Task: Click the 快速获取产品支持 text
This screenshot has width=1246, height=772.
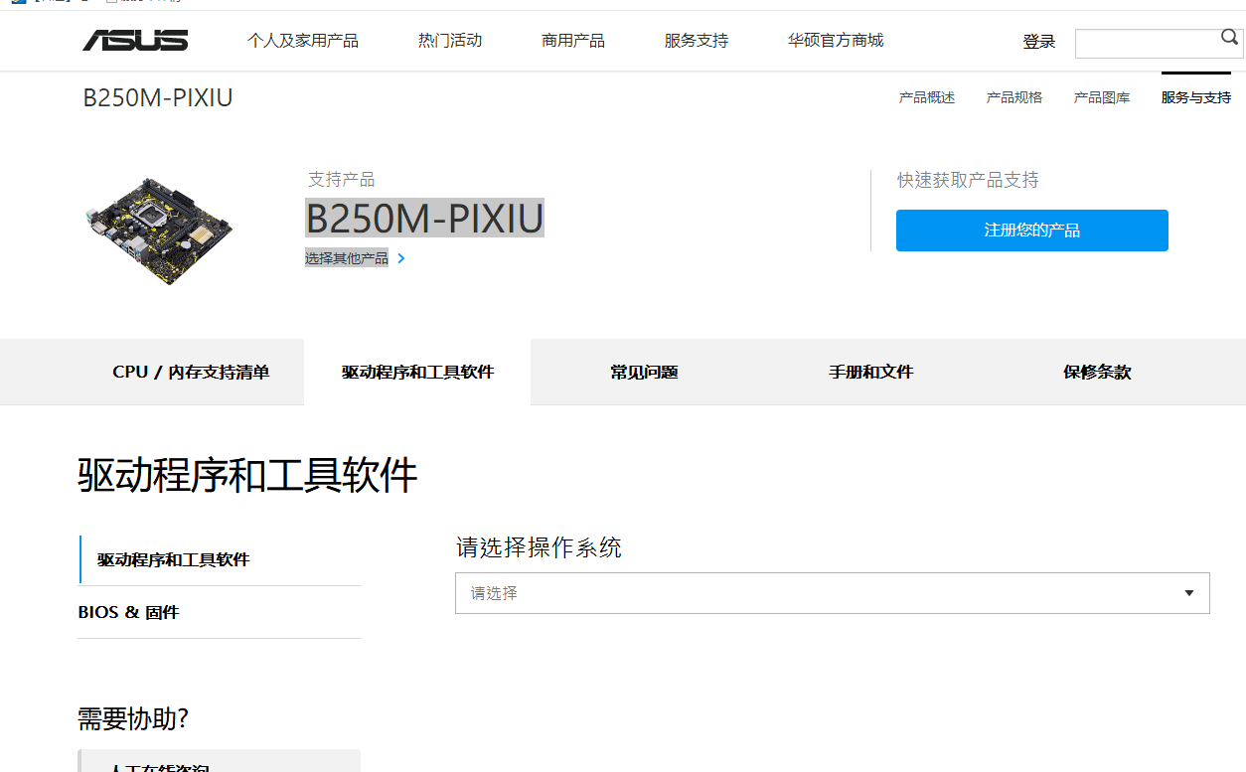Action: [968, 180]
